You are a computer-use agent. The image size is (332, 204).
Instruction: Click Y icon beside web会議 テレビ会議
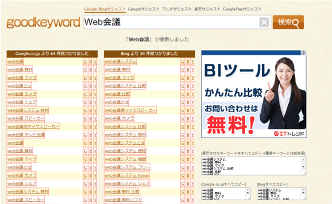(95, 135)
